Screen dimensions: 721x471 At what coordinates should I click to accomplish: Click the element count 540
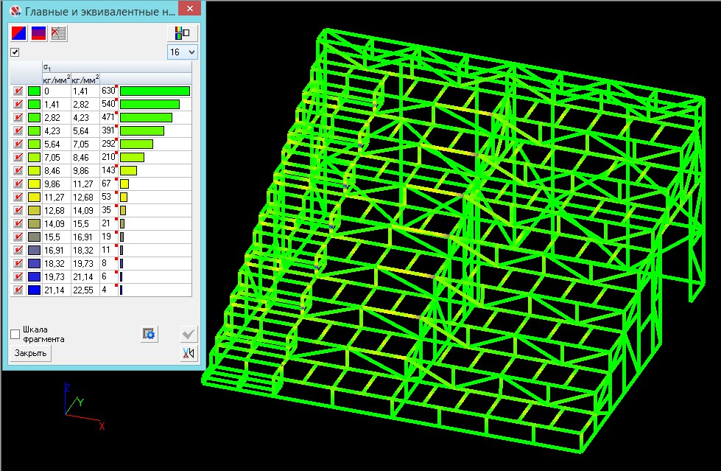[108, 104]
